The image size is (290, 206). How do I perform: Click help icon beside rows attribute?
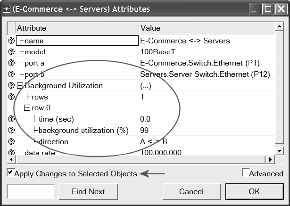point(11,97)
